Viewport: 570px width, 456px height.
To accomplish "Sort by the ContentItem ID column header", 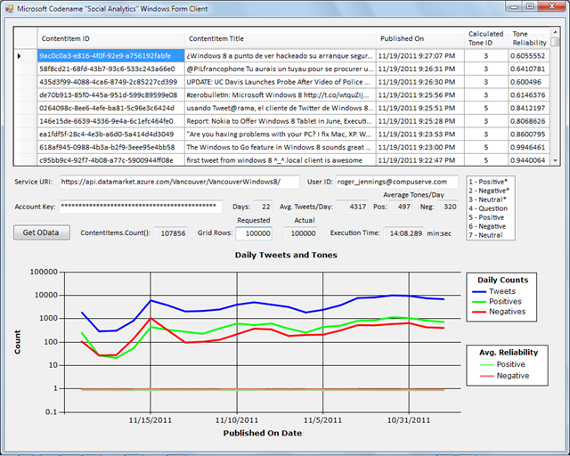I will coord(110,39).
